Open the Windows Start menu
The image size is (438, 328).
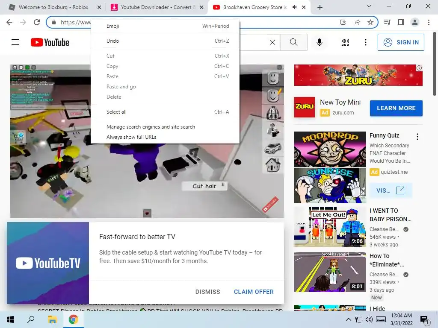coord(10,319)
